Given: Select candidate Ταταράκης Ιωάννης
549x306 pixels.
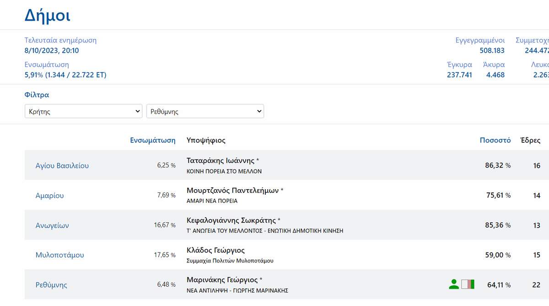Looking at the screenshot, I should [221, 161].
